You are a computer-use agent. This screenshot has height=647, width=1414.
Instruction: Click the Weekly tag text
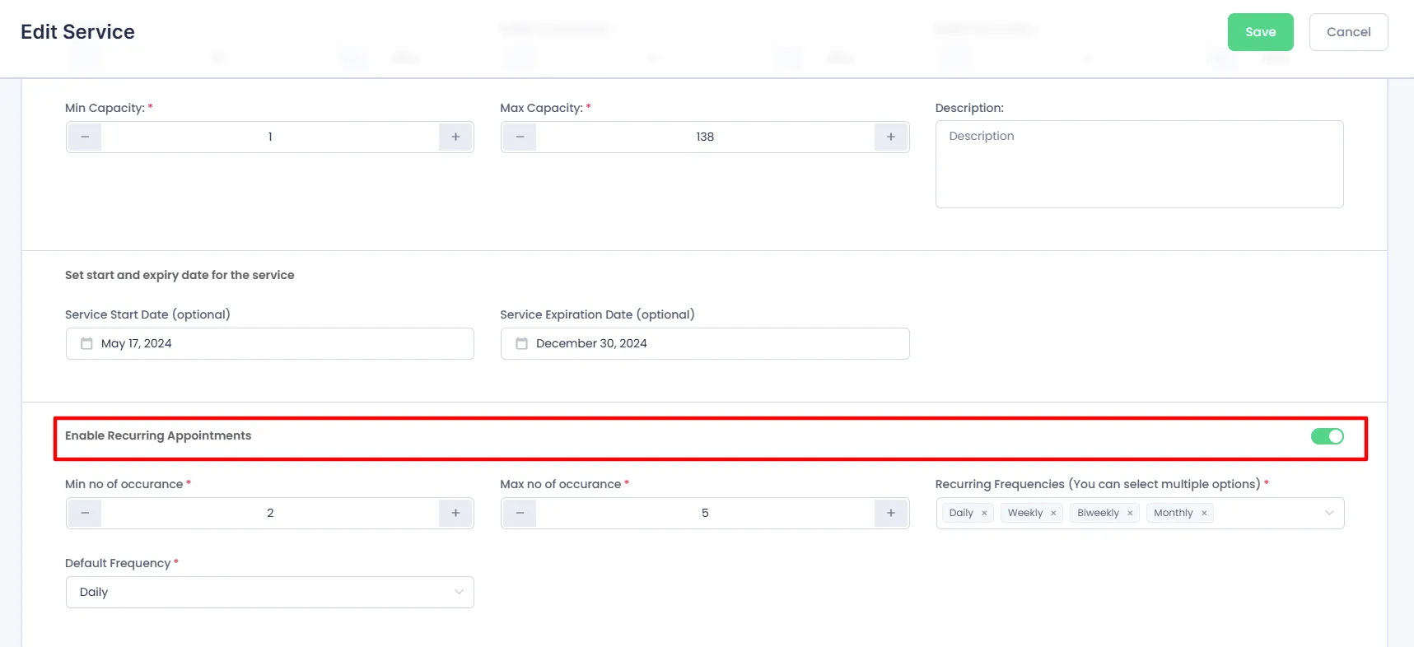point(1024,513)
